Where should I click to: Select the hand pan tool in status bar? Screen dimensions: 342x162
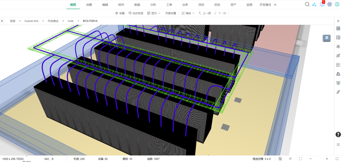290,159
